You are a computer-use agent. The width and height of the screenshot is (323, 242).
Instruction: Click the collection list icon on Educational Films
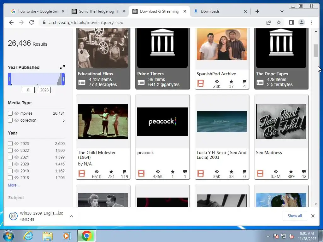82,82
